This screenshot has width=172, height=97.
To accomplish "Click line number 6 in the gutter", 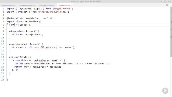I will point(3,25).
